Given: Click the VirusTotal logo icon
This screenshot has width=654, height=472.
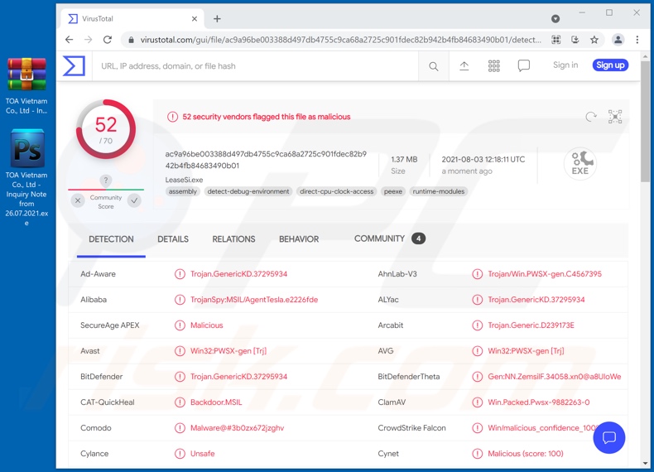Looking at the screenshot, I should pos(74,66).
